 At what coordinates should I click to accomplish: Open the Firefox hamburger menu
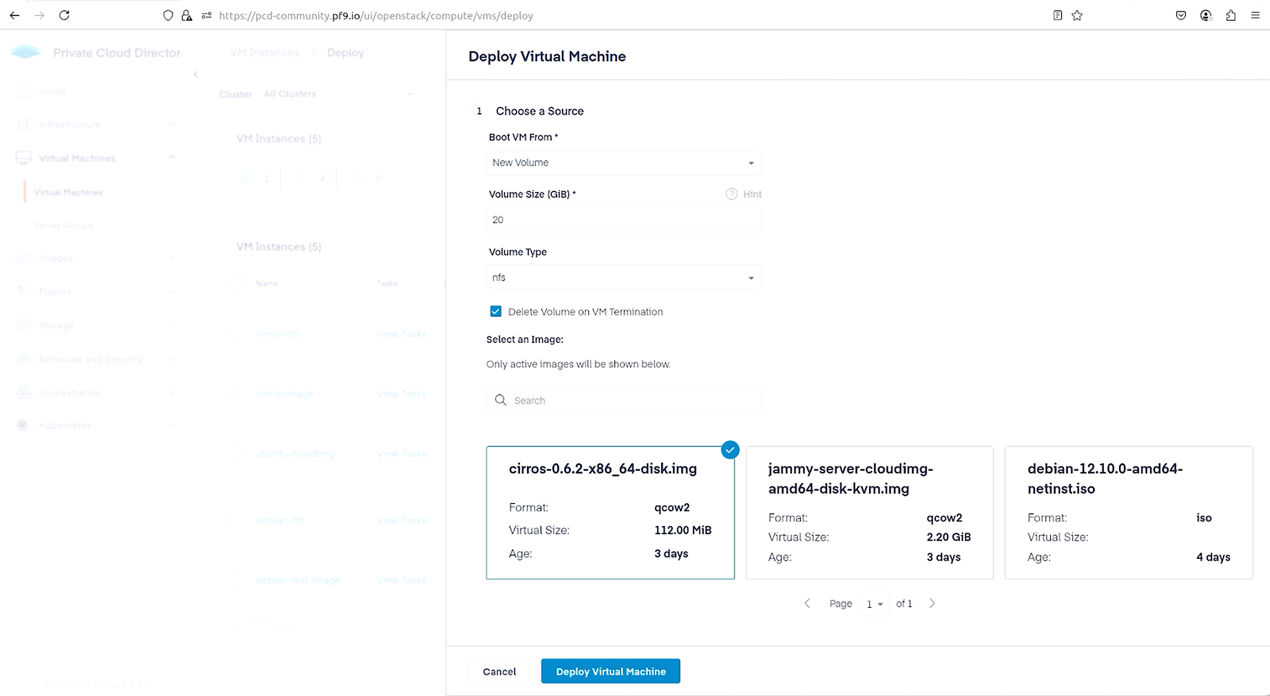tap(1255, 15)
